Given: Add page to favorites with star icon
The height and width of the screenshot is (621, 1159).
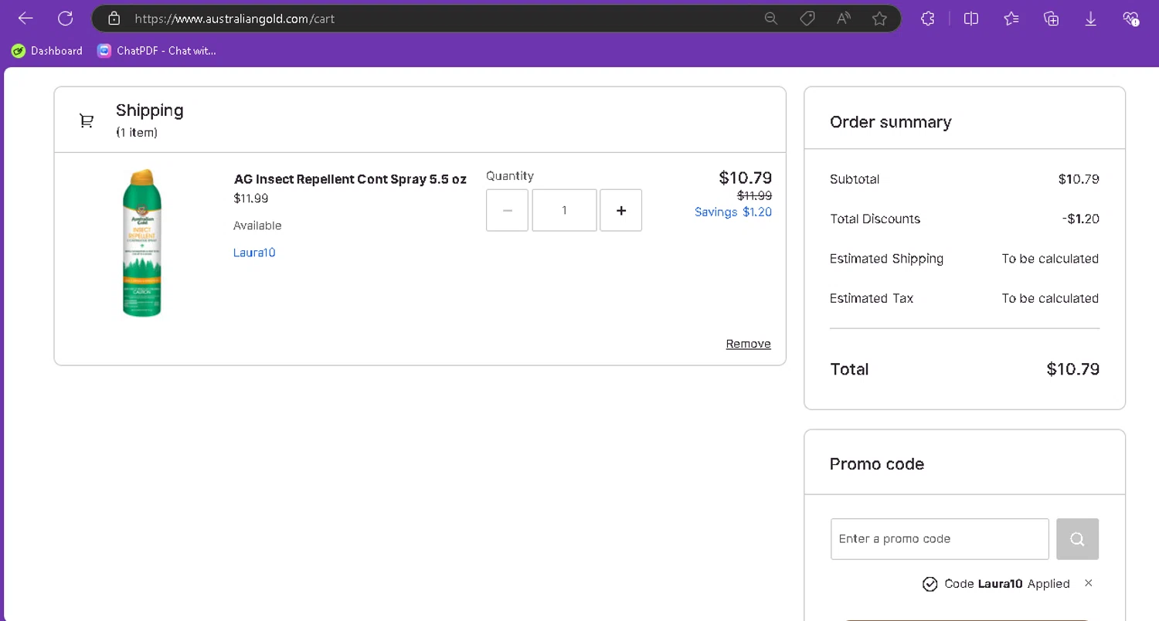Looking at the screenshot, I should (879, 19).
